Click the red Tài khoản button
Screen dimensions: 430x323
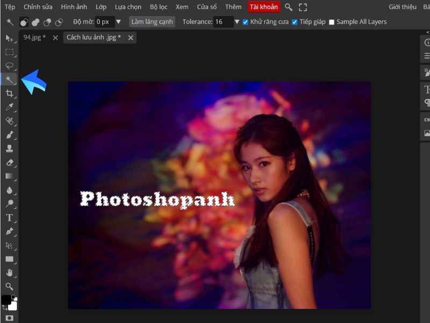click(264, 7)
